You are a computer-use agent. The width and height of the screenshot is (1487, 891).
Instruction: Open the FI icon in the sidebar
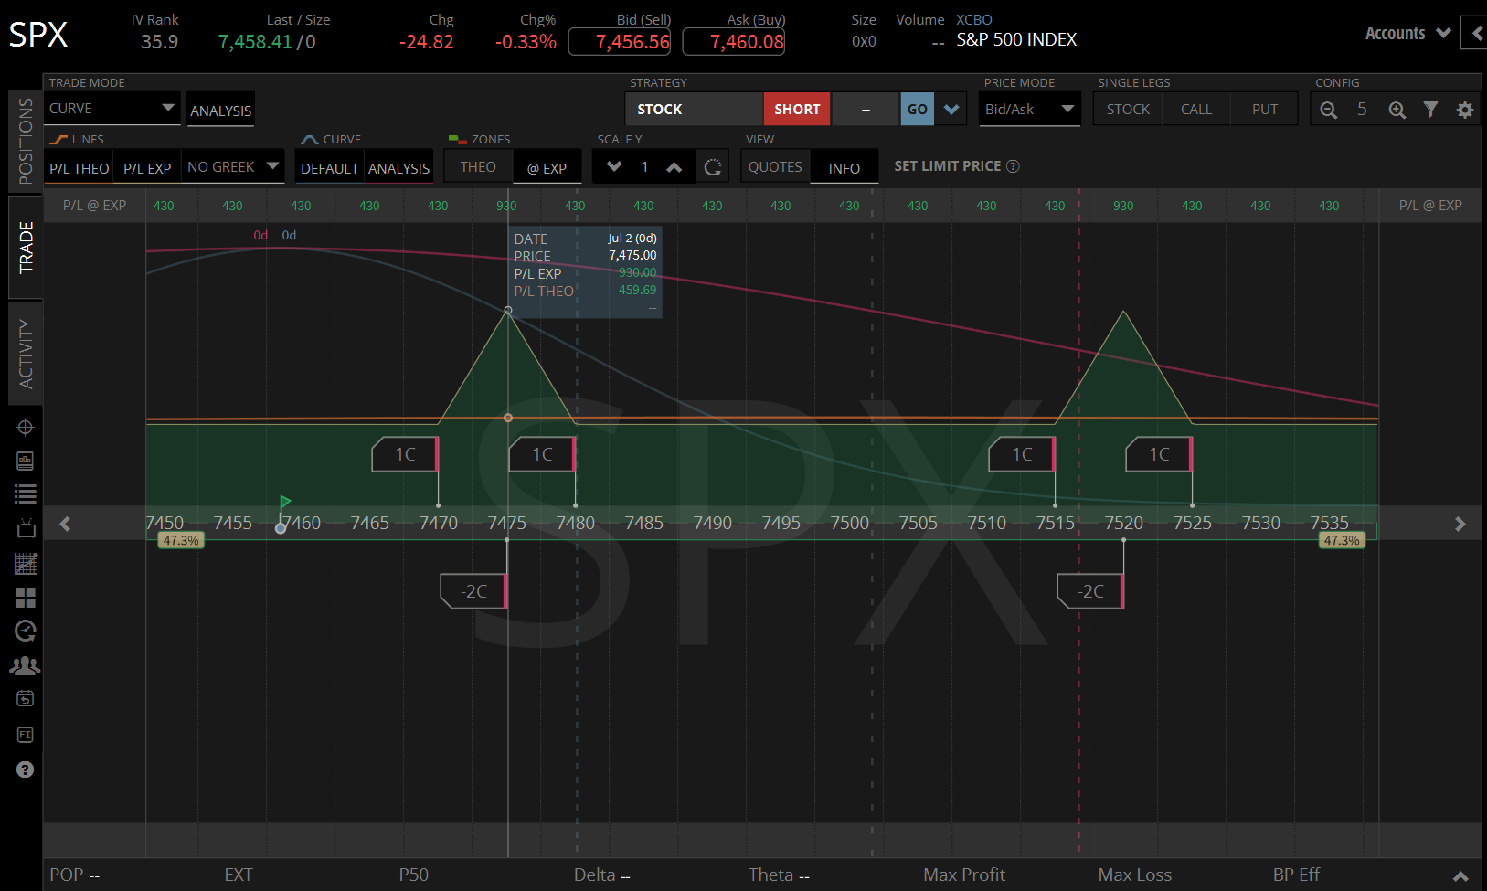pos(25,735)
